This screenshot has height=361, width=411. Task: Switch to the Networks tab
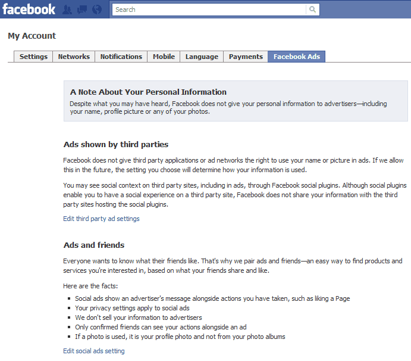coord(74,57)
